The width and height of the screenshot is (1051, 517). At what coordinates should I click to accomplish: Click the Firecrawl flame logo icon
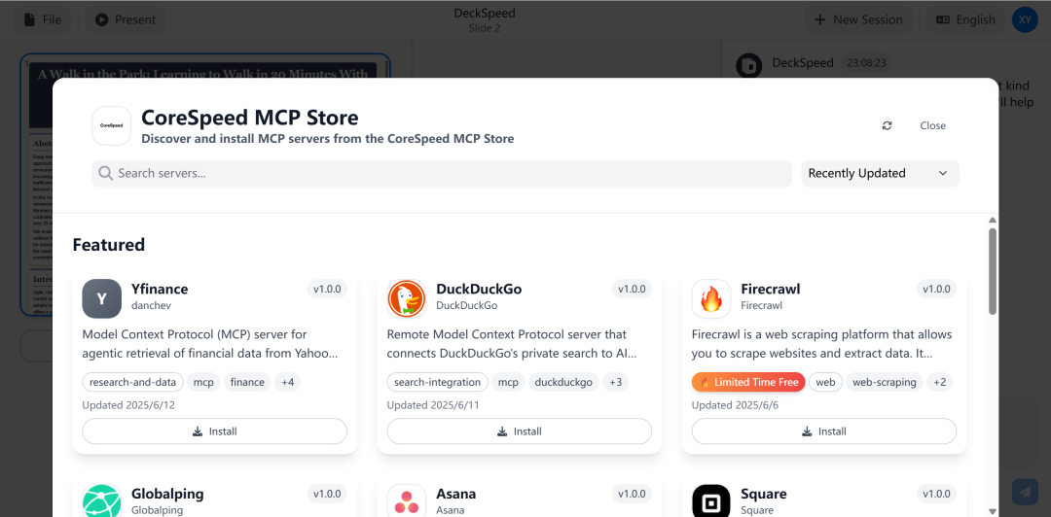711,298
